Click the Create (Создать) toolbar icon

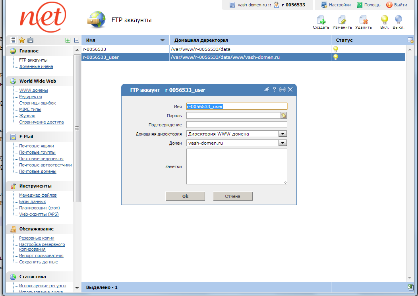click(x=321, y=20)
